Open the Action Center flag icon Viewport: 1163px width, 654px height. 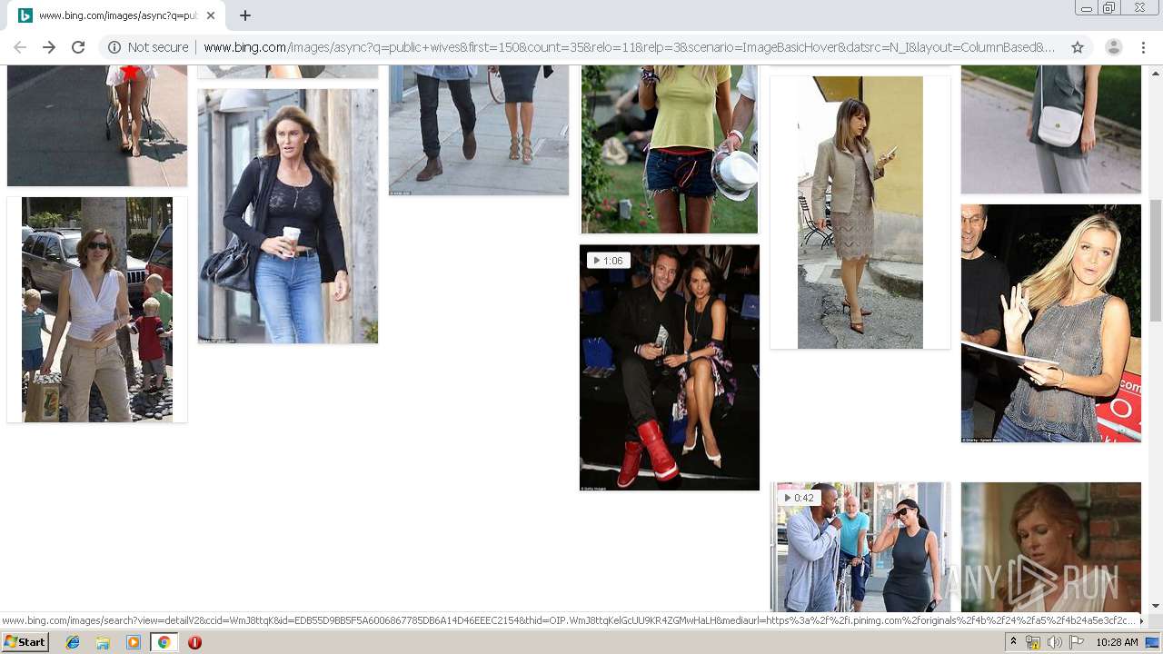(1075, 642)
